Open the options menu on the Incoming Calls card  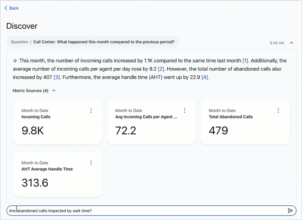pyautogui.click(x=91, y=110)
